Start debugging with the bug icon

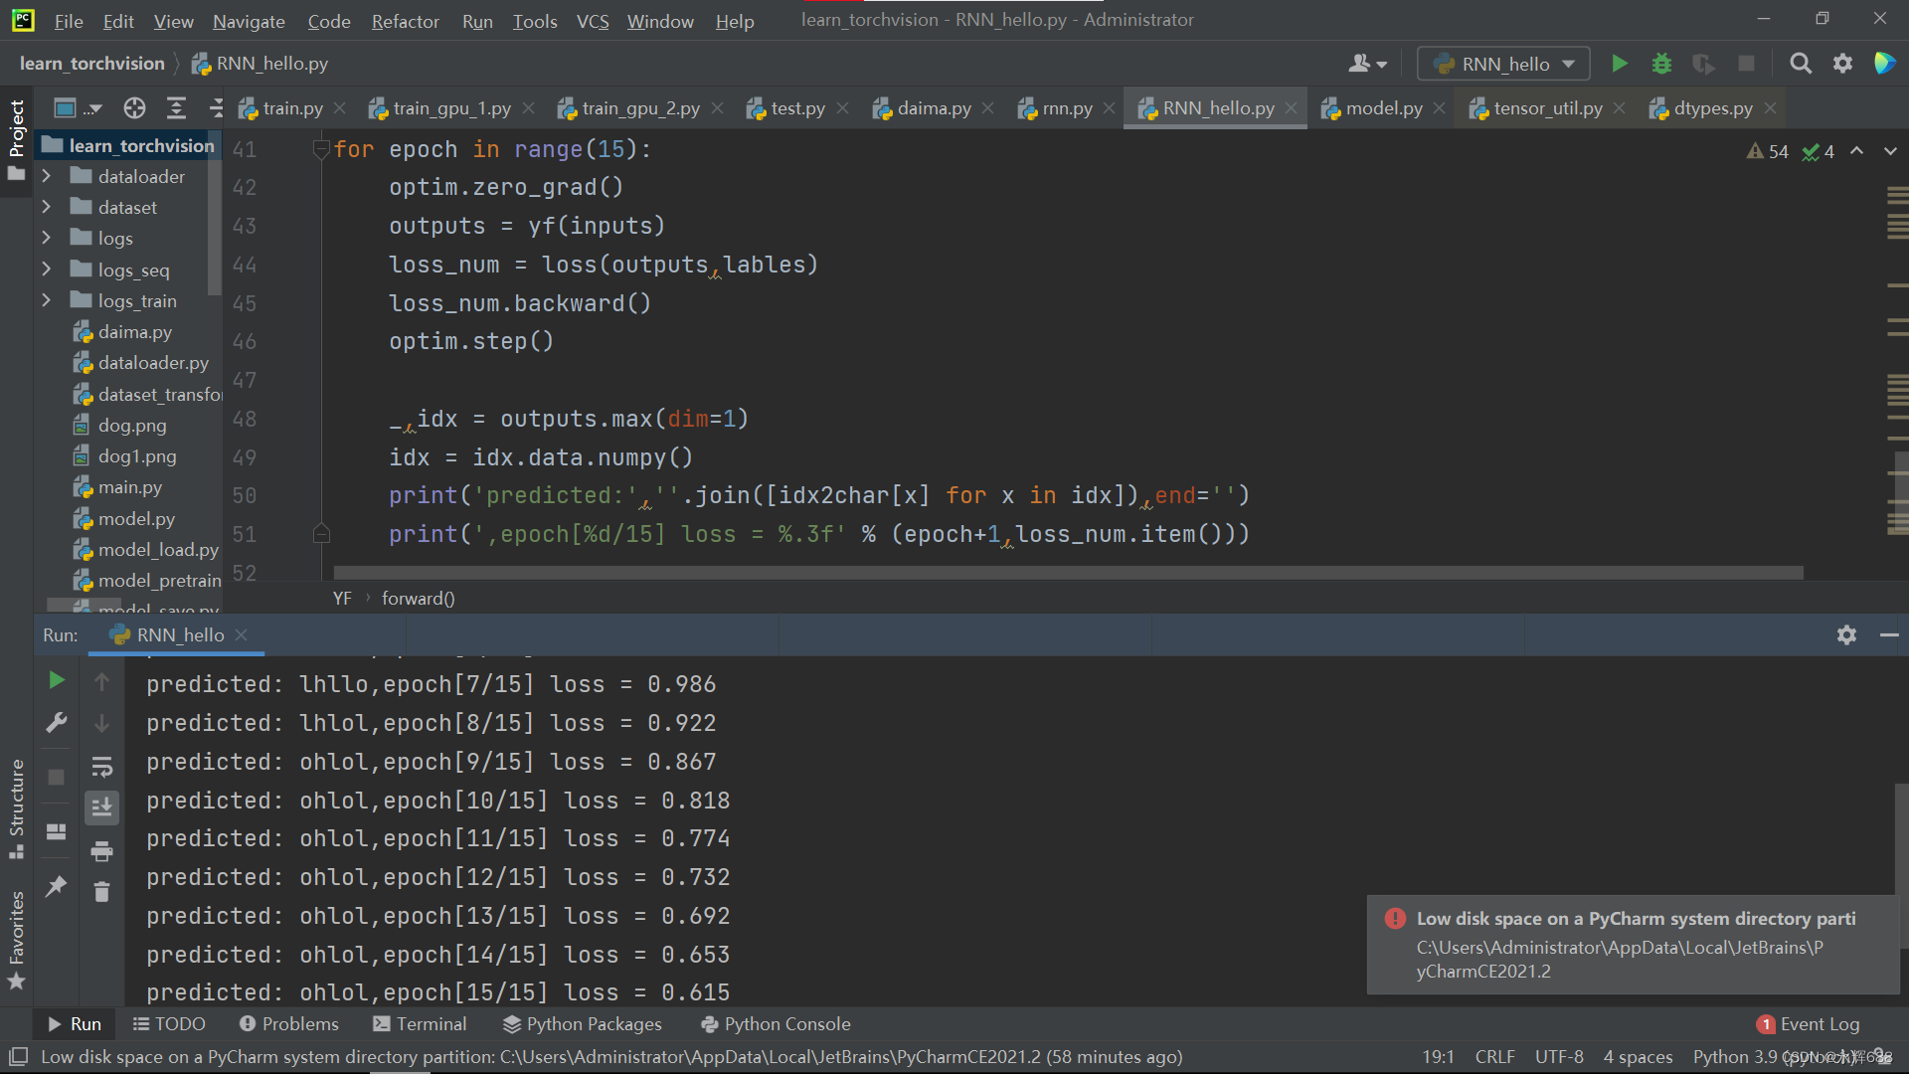tap(1661, 64)
